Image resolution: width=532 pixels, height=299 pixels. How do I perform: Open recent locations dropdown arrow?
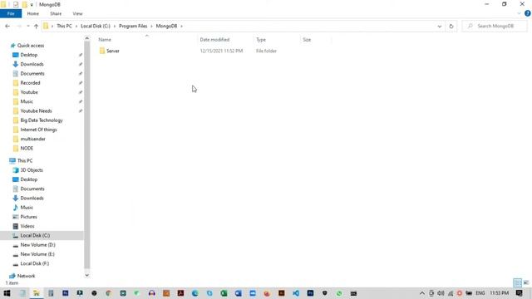pos(27,26)
